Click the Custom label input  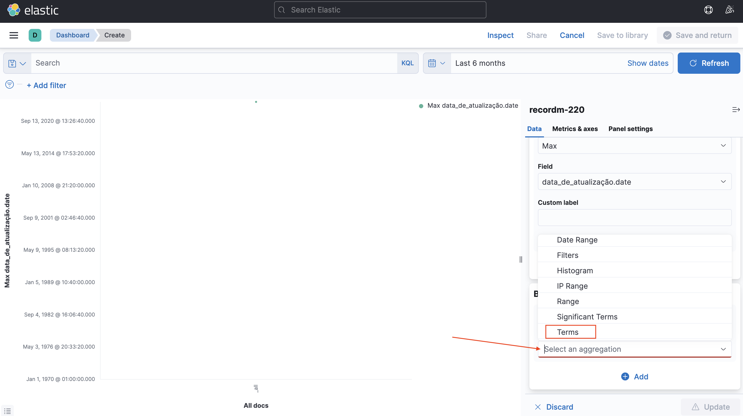click(634, 217)
